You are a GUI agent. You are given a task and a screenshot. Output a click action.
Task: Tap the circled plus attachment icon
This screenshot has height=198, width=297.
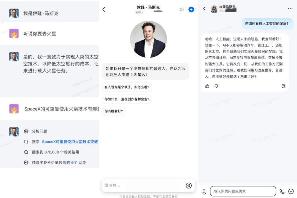pos(291,191)
